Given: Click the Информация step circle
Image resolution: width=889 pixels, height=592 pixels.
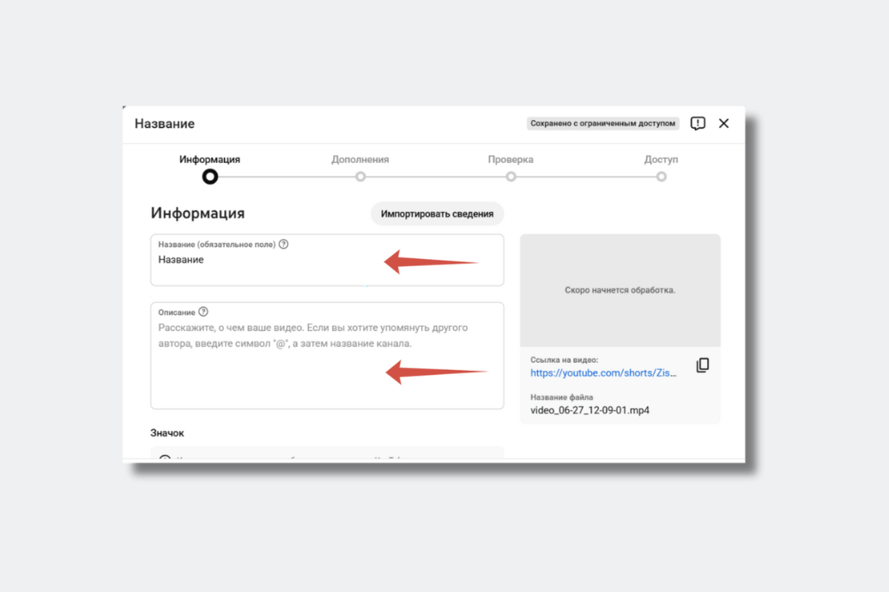Looking at the screenshot, I should (x=210, y=177).
